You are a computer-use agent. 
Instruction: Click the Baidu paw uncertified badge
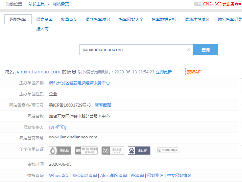pyautogui.click(x=139, y=151)
